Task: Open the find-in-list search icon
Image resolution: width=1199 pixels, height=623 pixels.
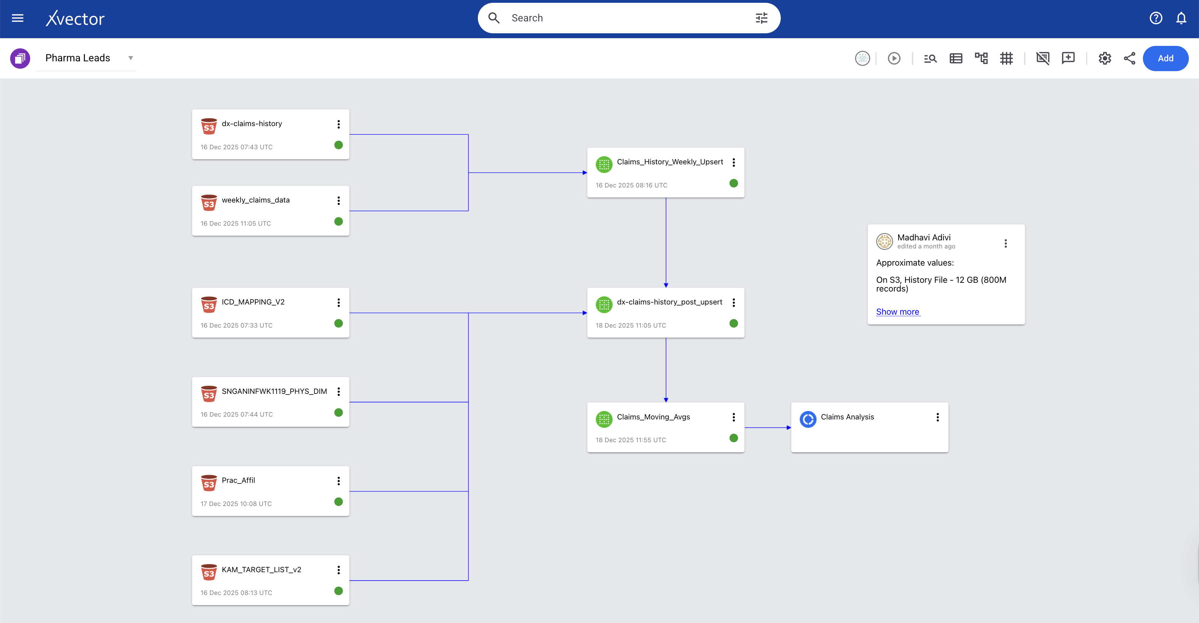Action: tap(930, 58)
